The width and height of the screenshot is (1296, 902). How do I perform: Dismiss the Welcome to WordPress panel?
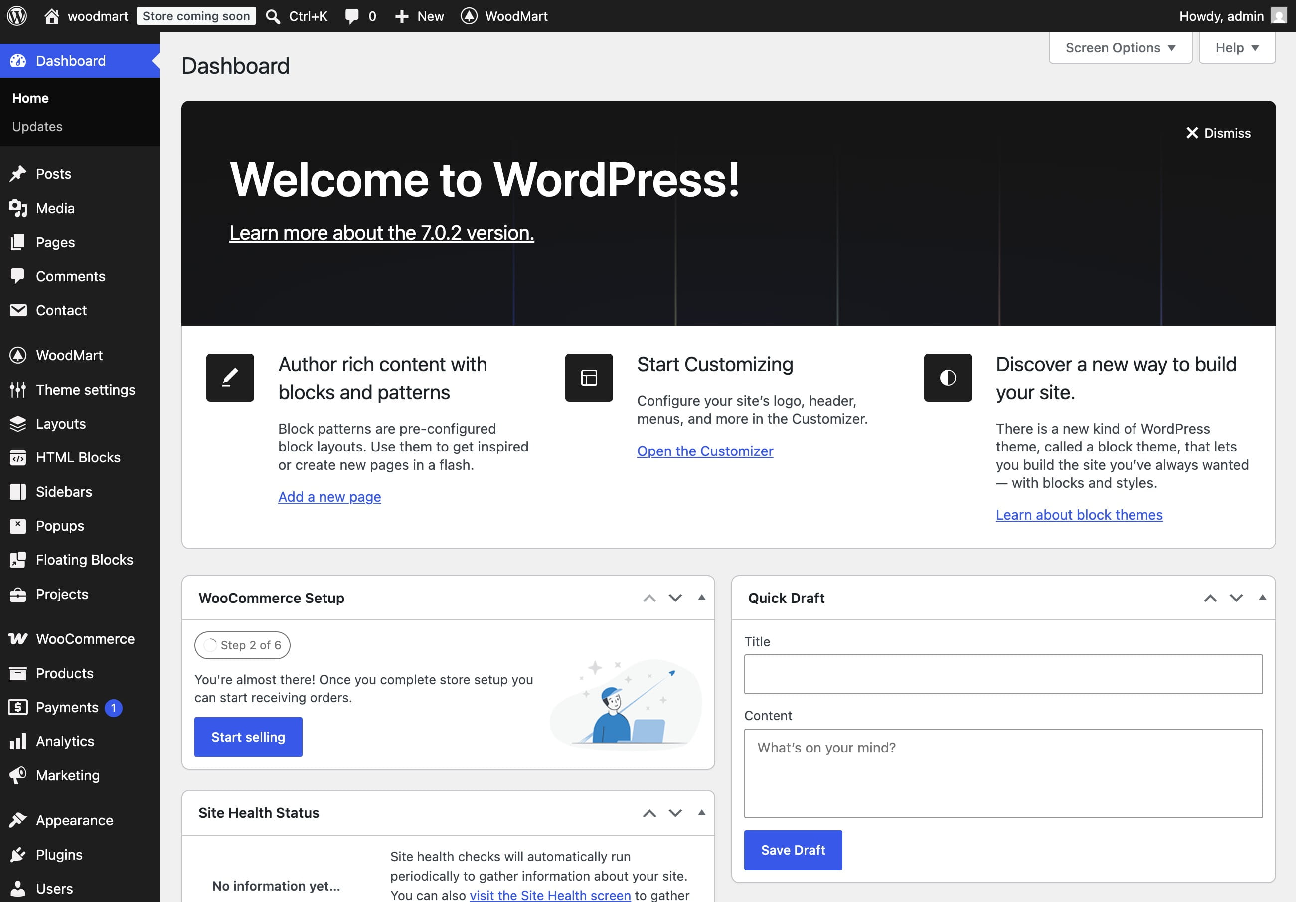coord(1218,133)
